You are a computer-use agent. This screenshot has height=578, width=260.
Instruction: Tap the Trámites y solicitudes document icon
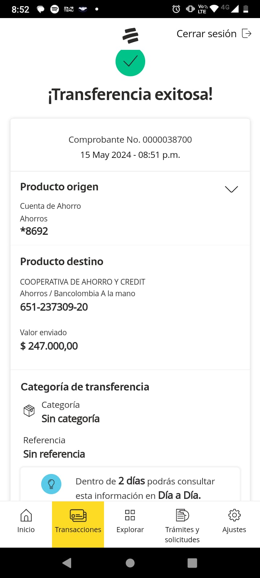182,515
